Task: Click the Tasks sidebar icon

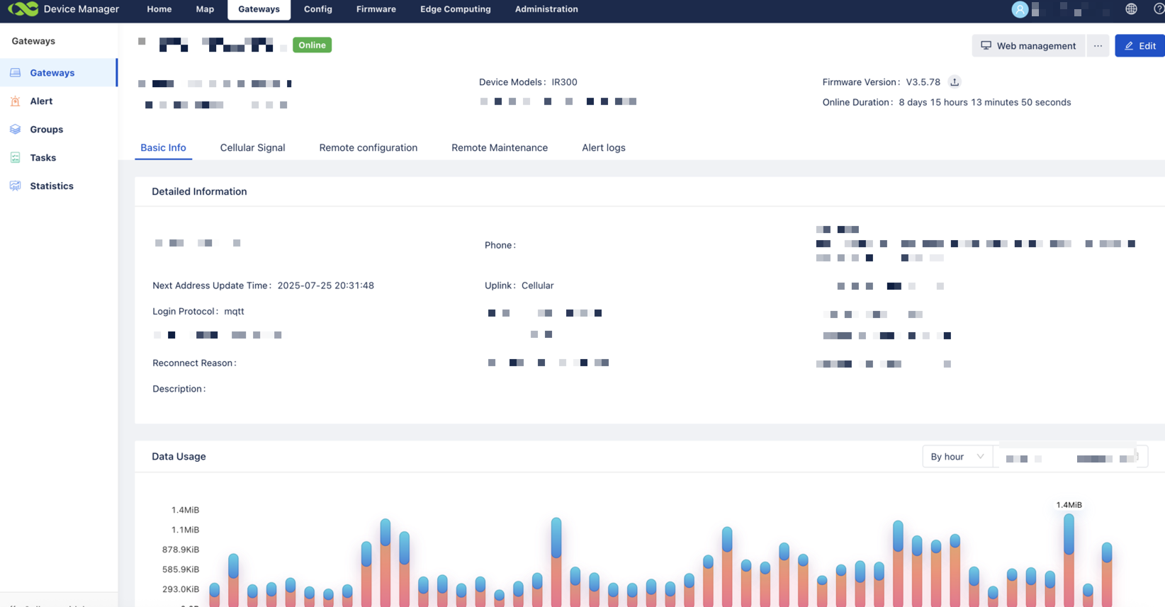Action: coord(16,157)
